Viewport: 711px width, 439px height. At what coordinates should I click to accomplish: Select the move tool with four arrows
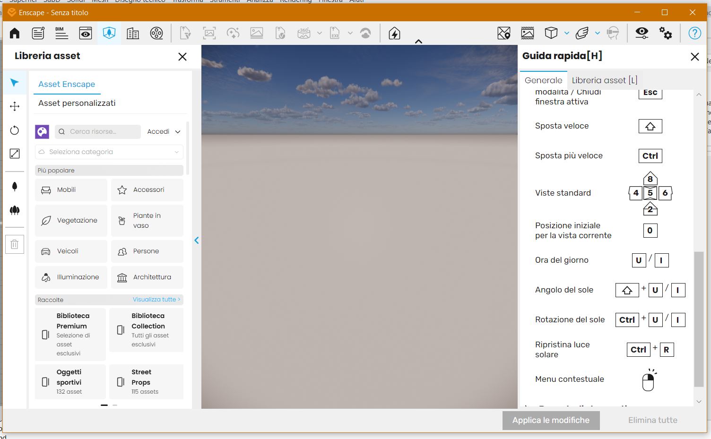(15, 106)
